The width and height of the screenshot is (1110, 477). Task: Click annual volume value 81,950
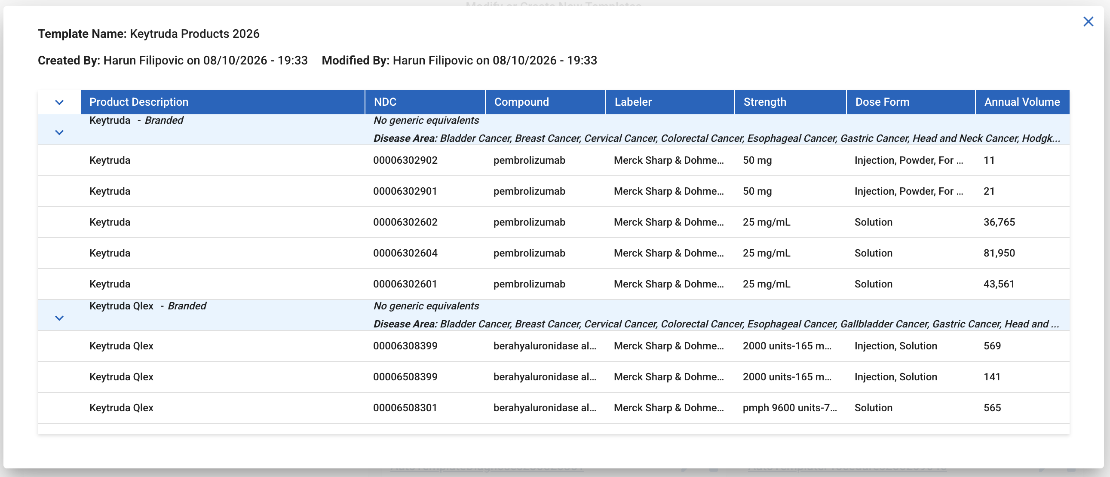[x=999, y=254]
